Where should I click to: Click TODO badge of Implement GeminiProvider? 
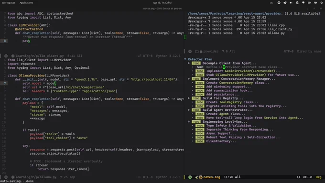(x=200, y=71)
